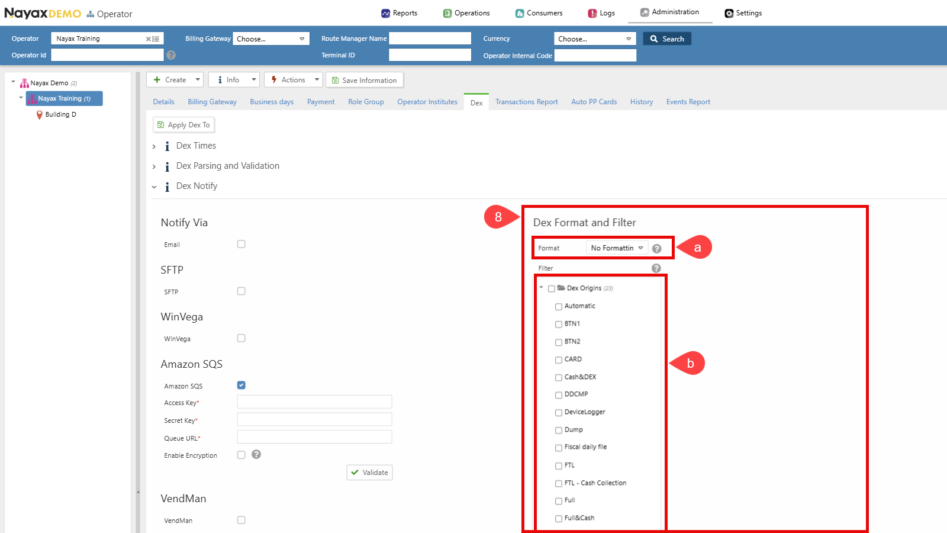Collapse the Dex Origins folder node

541,288
